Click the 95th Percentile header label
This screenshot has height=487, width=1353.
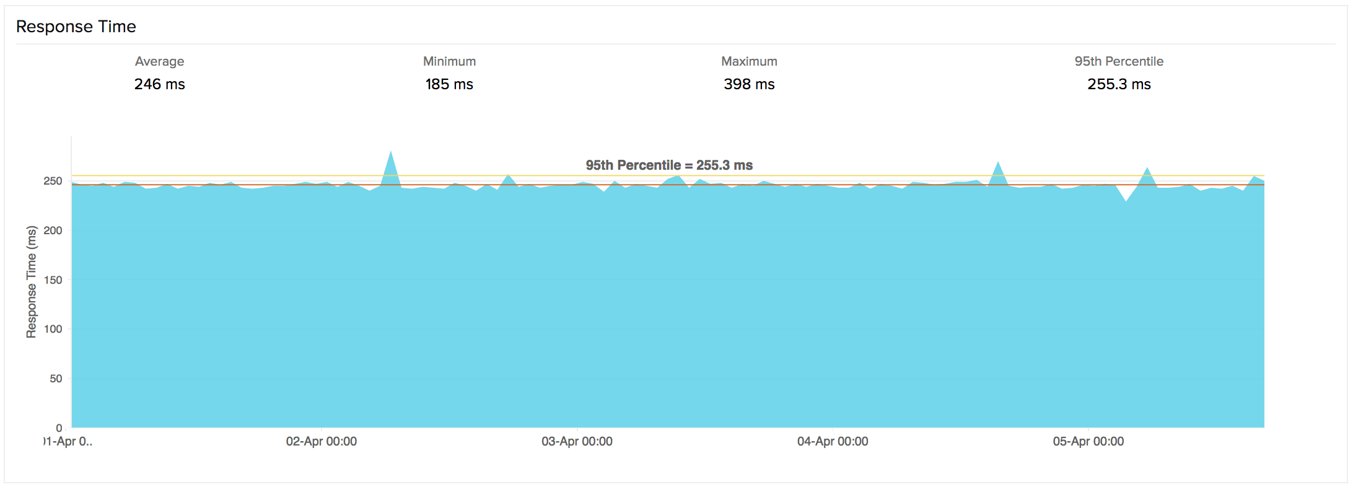[1119, 61]
